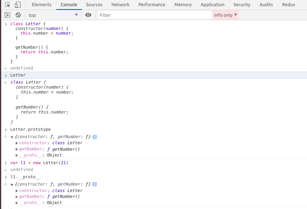Click info badge beside Letter.prototype output

pyautogui.click(x=95, y=137)
